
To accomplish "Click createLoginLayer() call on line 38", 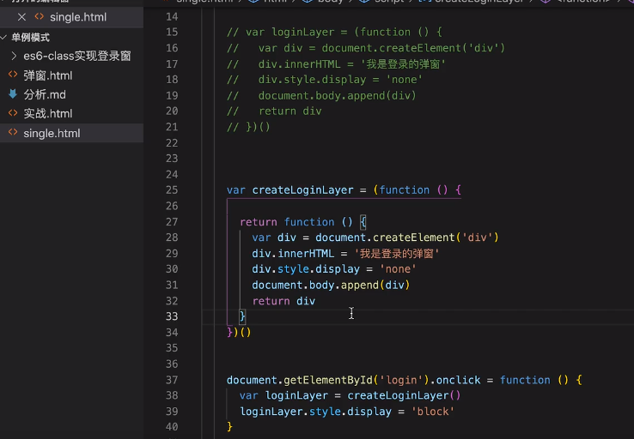I will 404,395.
